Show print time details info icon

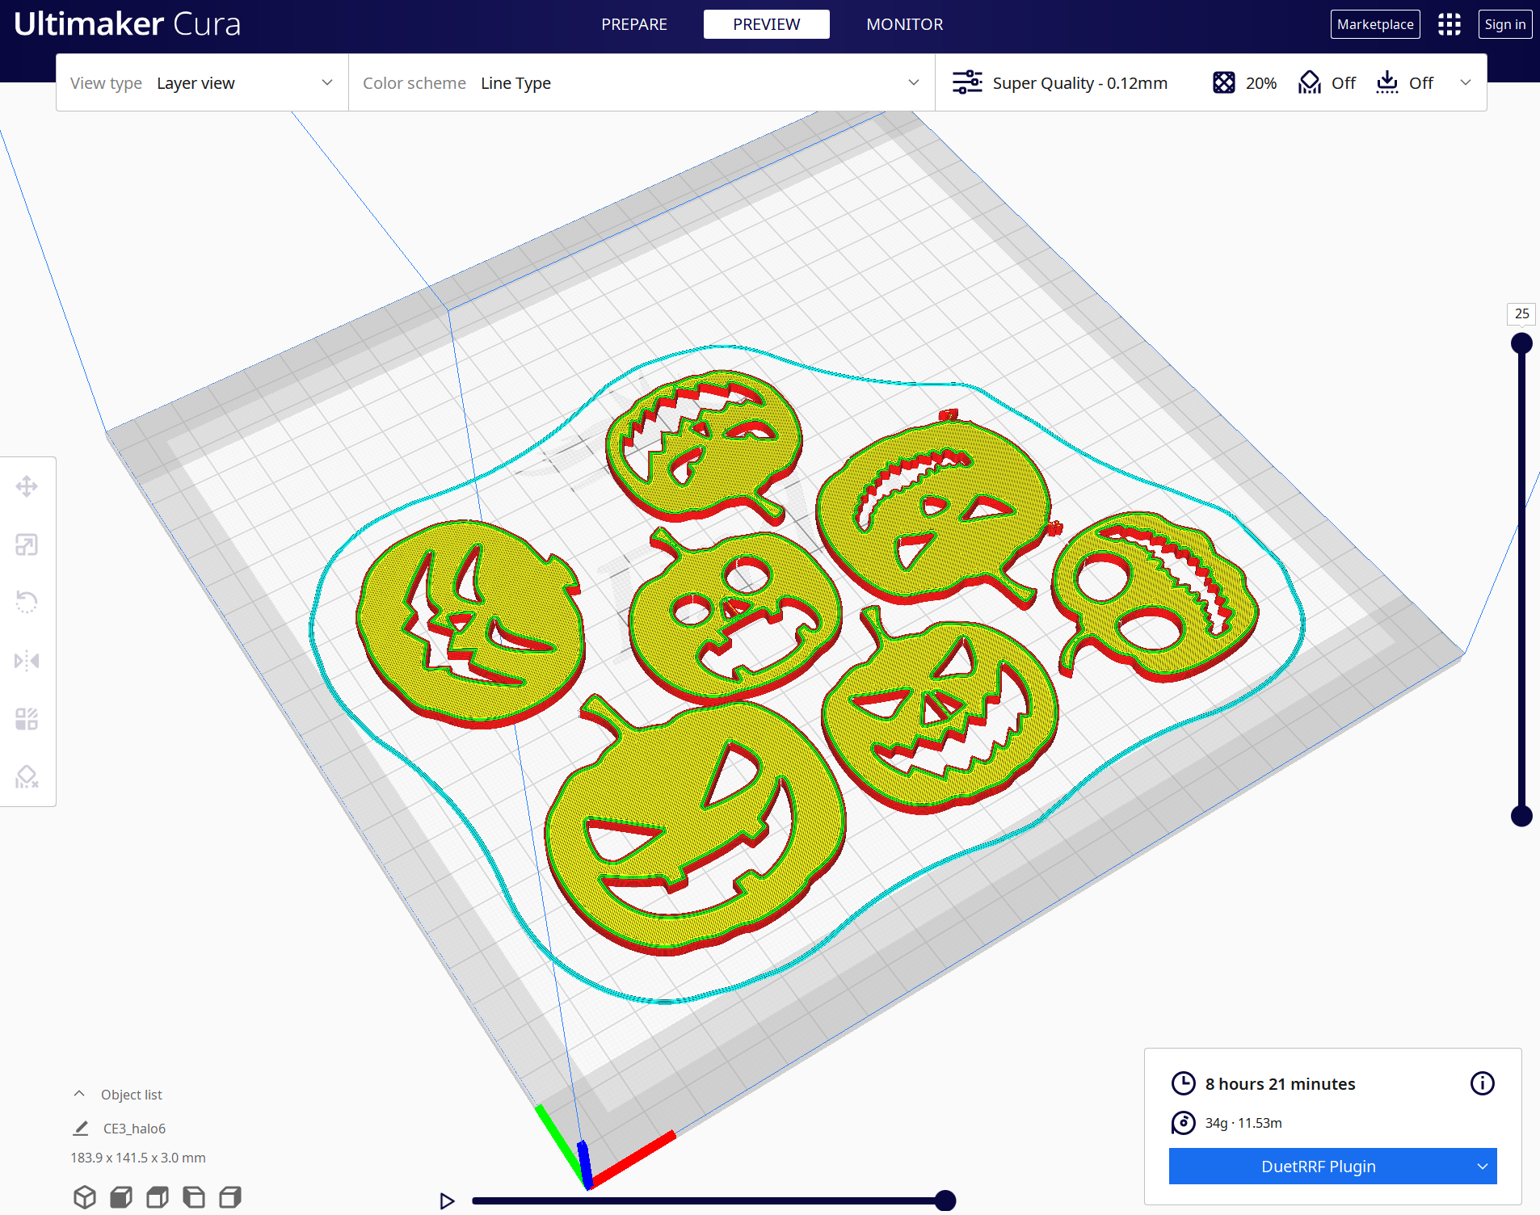pos(1483,1083)
